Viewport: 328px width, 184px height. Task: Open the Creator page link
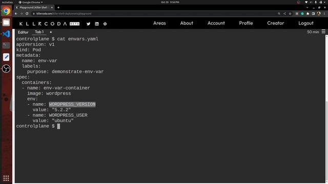coord(276,23)
